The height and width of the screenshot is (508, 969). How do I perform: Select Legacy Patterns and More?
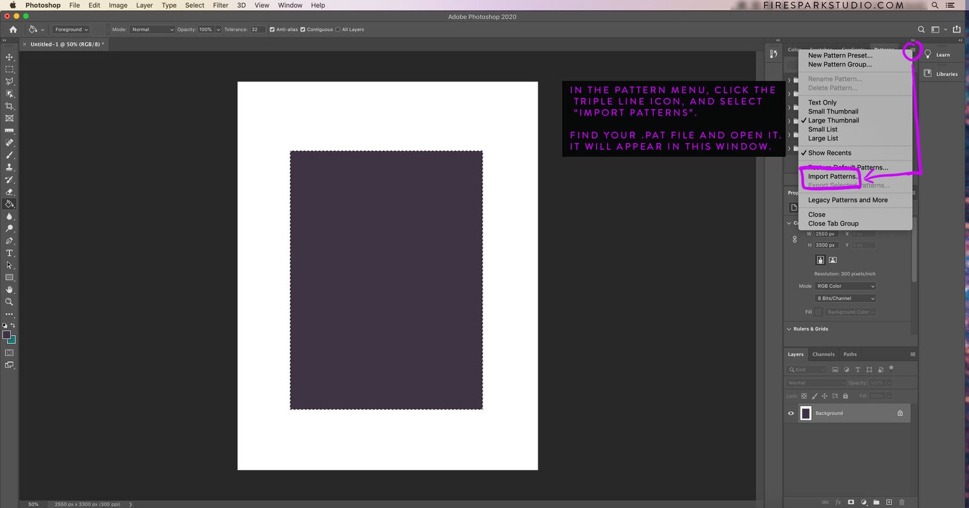point(848,199)
